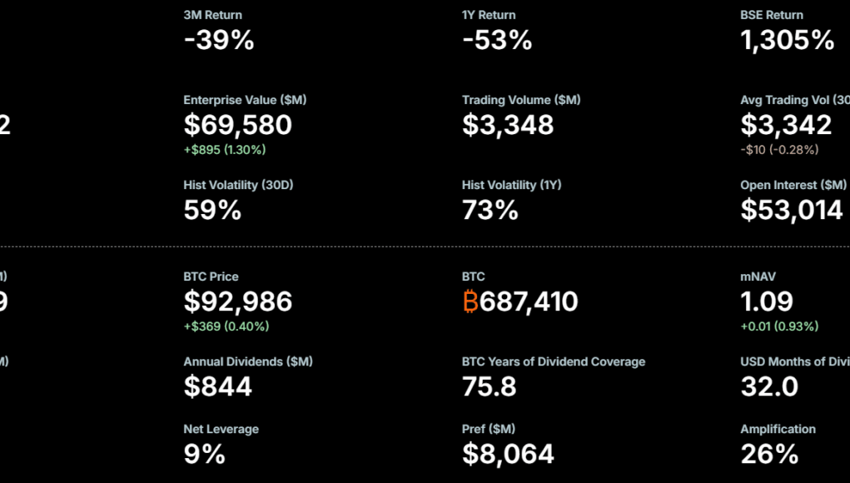Screen dimensions: 850x483
Task: Click the Enterprise Value $69,580 figure
Action: [238, 125]
